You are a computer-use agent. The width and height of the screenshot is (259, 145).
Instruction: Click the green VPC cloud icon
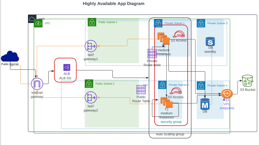coord(38,23)
